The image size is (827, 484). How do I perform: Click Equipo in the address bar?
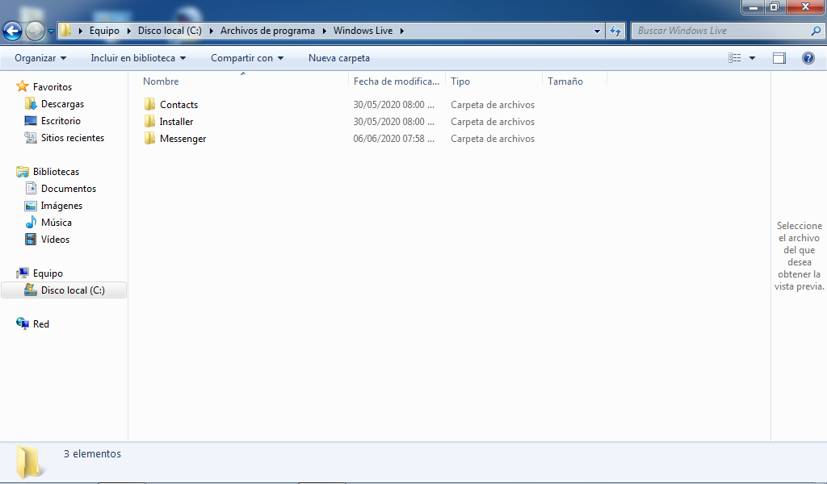pyautogui.click(x=104, y=31)
